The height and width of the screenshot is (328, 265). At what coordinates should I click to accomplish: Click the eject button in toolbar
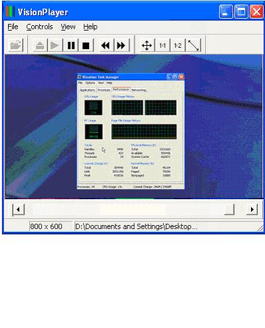[40, 45]
